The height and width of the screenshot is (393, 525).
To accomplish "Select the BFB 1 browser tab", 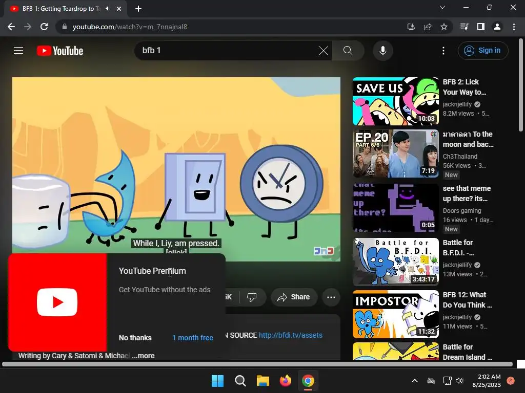I will coord(65,9).
